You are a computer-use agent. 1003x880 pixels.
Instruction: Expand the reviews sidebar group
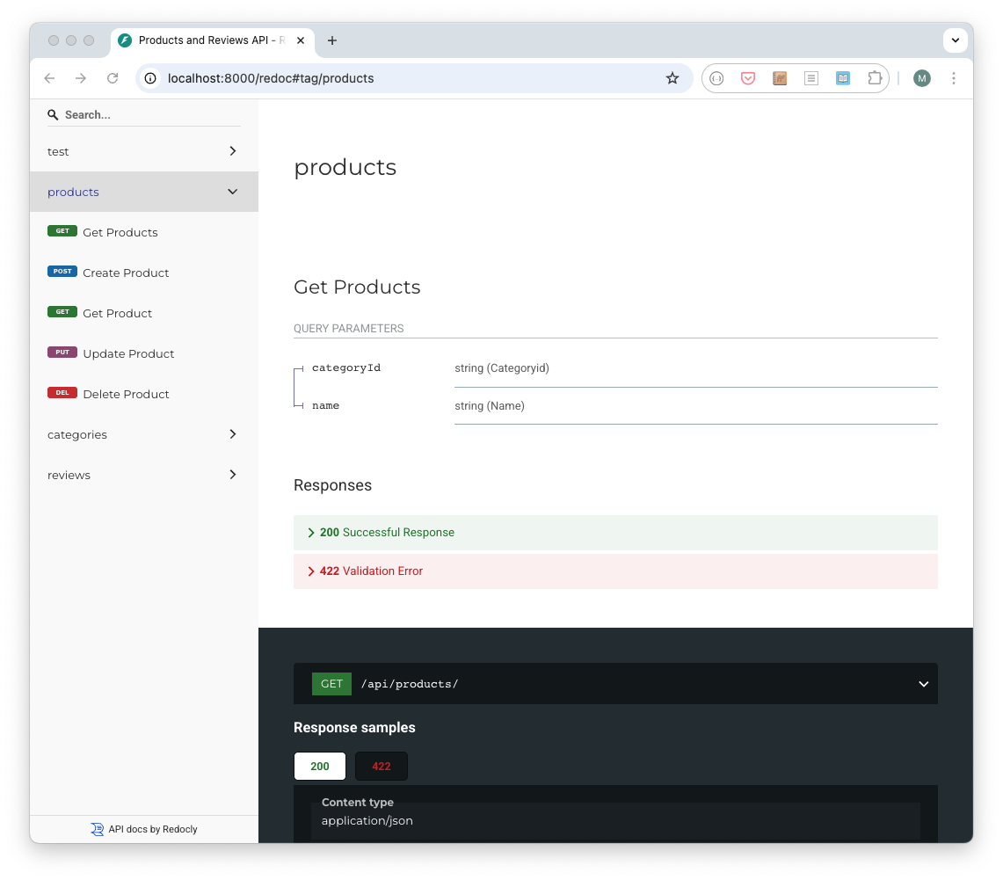click(x=144, y=475)
